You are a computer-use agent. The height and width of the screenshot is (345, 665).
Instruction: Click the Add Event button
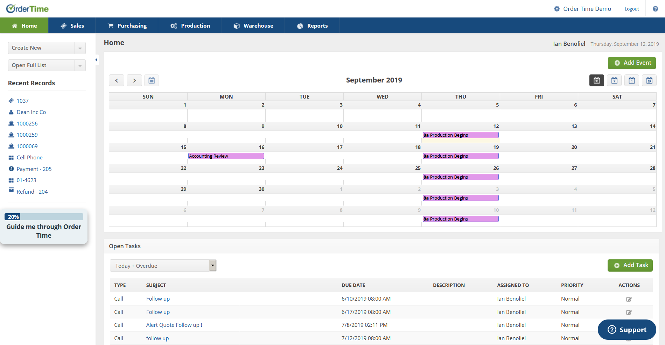tap(632, 63)
